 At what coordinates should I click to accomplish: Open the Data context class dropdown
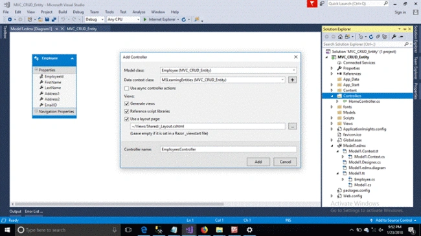(282, 80)
